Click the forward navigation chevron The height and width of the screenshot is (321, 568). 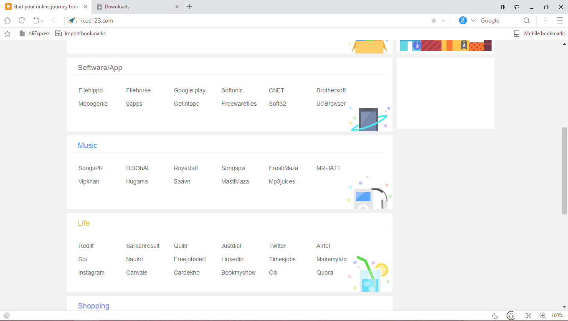click(x=53, y=20)
